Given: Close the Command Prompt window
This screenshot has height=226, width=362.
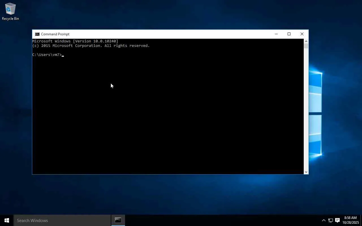Looking at the screenshot, I should point(302,34).
